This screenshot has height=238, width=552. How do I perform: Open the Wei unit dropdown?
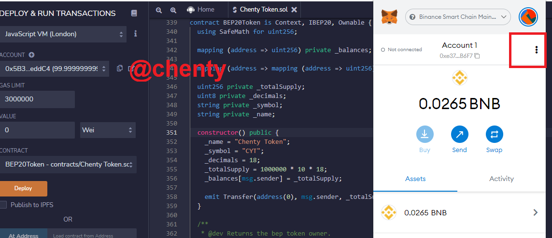click(108, 130)
